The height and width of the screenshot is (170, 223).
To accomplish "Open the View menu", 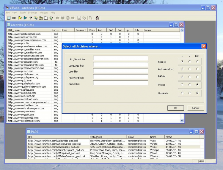I will [15, 13].
